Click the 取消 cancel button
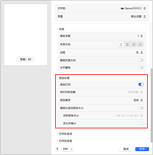 coord(126,149)
